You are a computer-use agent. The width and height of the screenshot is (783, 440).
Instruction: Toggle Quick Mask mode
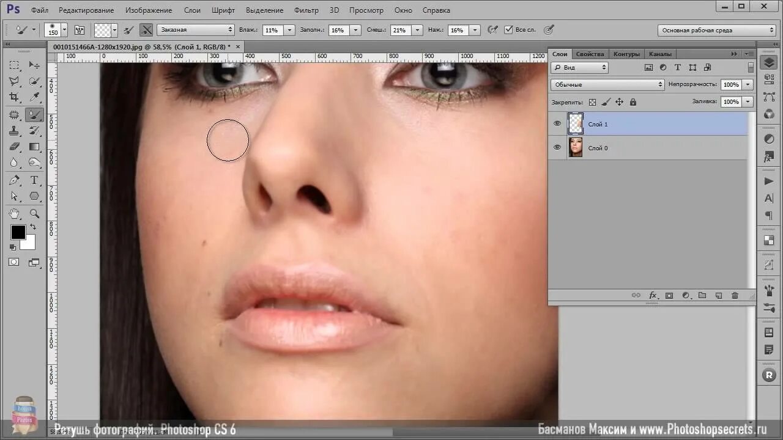[14, 262]
